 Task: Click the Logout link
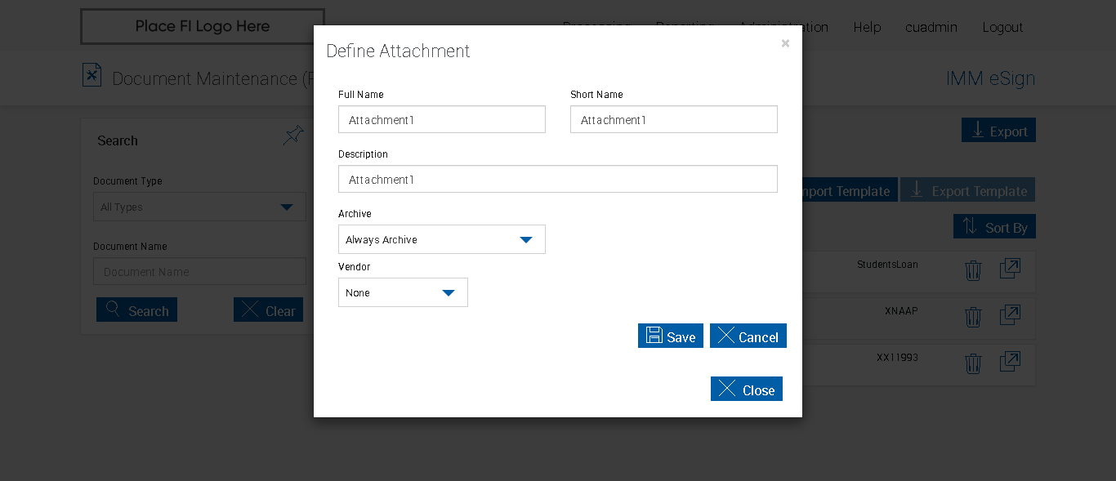pyautogui.click(x=1002, y=27)
